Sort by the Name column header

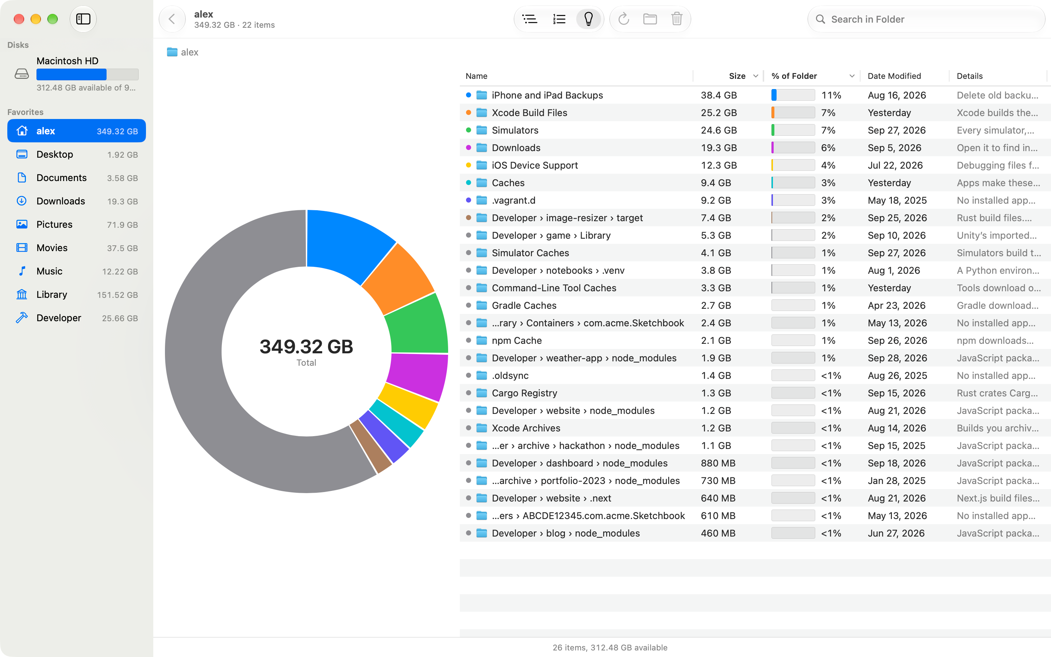click(x=576, y=76)
